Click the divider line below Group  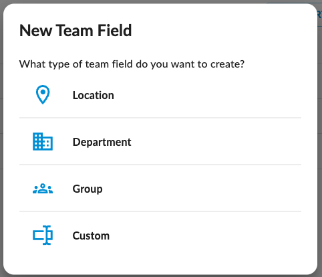click(x=160, y=211)
